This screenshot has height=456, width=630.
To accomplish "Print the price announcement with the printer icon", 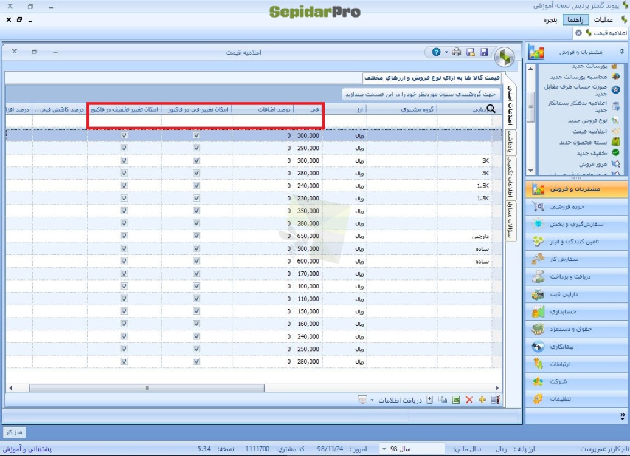I will [x=457, y=52].
